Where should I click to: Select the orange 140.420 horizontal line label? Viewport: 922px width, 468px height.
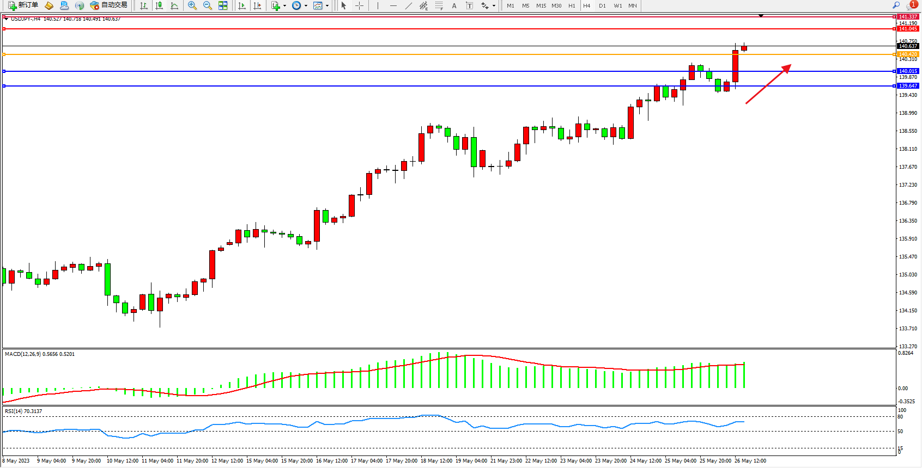[x=908, y=54]
